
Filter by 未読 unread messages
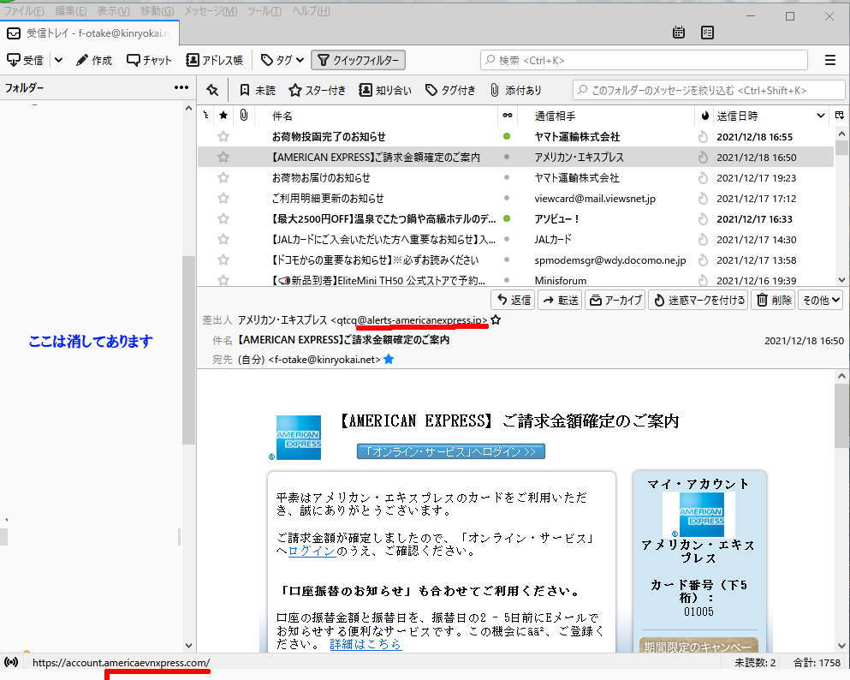(258, 90)
